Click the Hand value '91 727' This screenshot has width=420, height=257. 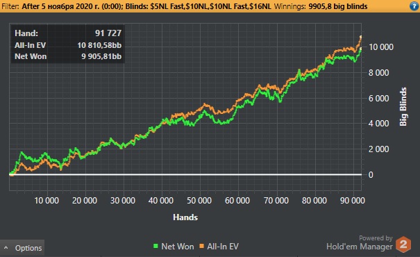click(108, 33)
